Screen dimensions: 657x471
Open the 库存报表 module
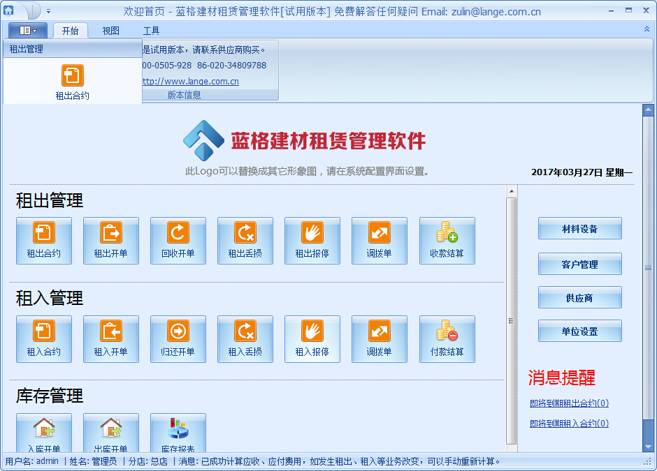178,433
